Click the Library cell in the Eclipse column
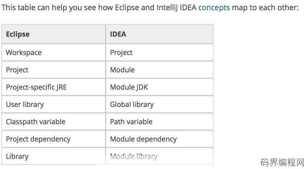304x169 pixels. (54, 156)
